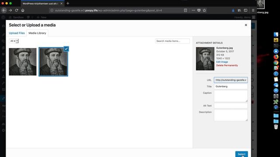Close the WordPress browser tab
This screenshot has height=157, width=280.
(x=61, y=3)
